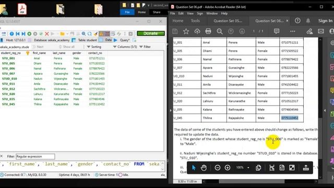Viewport: 334px width, 188px height.
Task: Click the Regular expression filter input field
Action: point(35,157)
